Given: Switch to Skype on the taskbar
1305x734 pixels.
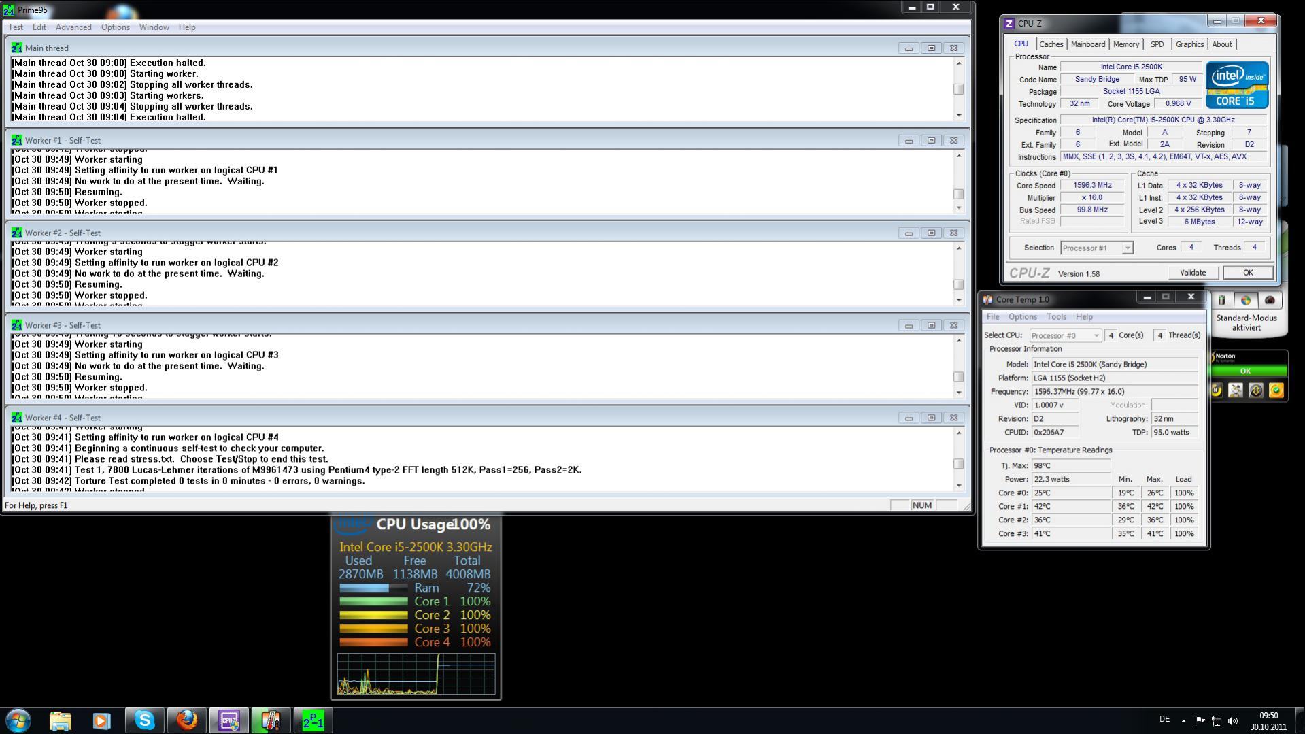Looking at the screenshot, I should (144, 720).
